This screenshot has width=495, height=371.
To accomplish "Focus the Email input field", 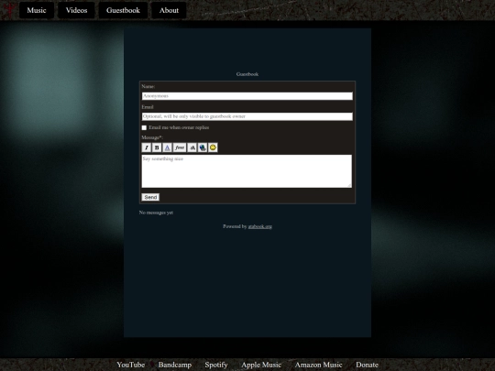I will coord(247,116).
